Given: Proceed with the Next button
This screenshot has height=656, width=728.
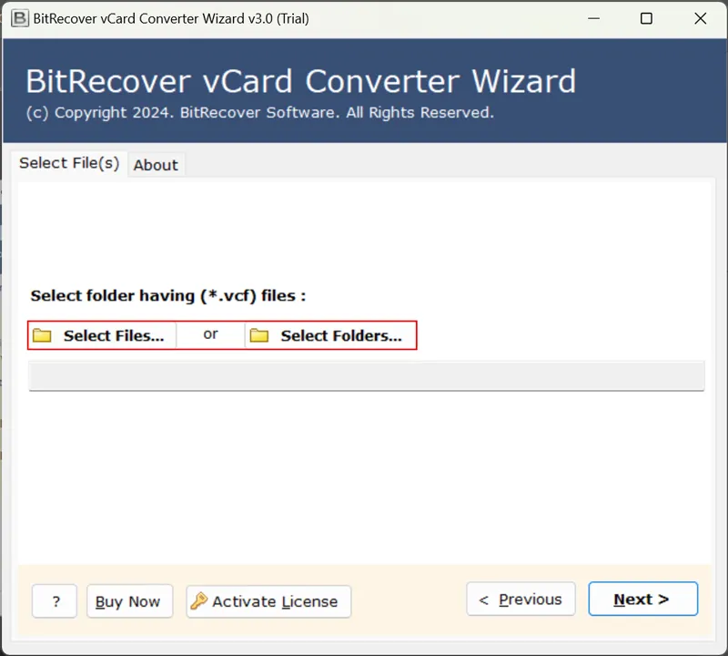Looking at the screenshot, I should point(642,600).
